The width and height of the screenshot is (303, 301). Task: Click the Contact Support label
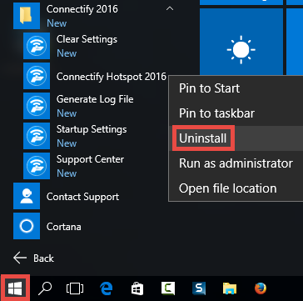(x=82, y=197)
